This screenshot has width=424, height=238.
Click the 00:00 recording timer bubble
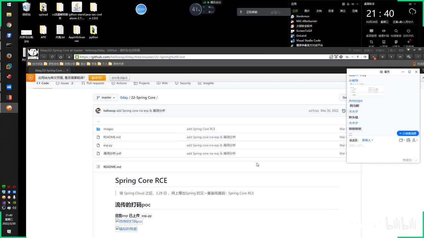click(141, 9)
